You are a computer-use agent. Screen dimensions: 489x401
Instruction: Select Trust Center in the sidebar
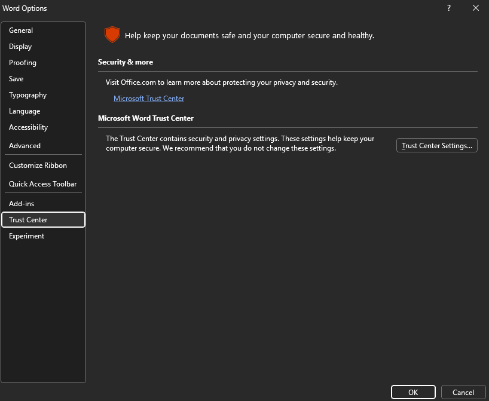pyautogui.click(x=44, y=220)
